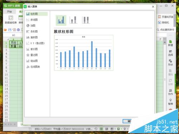Viewport: 179px width, 134px height.
Task: Choose the 100% stacked column subtype icon
Action: tap(86, 20)
